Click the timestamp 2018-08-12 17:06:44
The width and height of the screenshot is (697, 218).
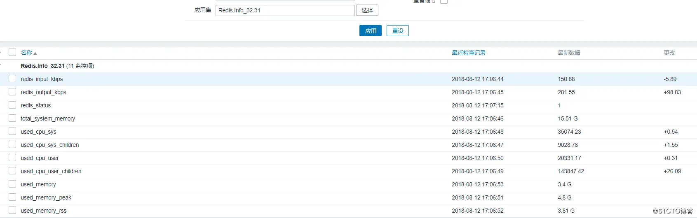(x=478, y=79)
